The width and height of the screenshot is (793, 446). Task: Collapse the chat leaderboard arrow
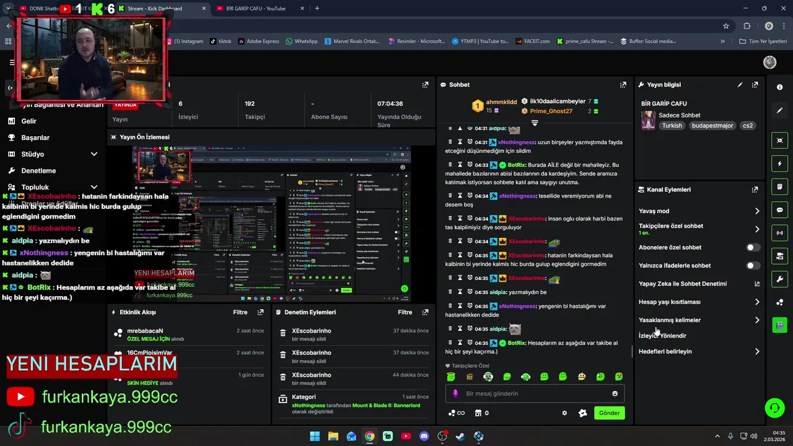coord(535,123)
